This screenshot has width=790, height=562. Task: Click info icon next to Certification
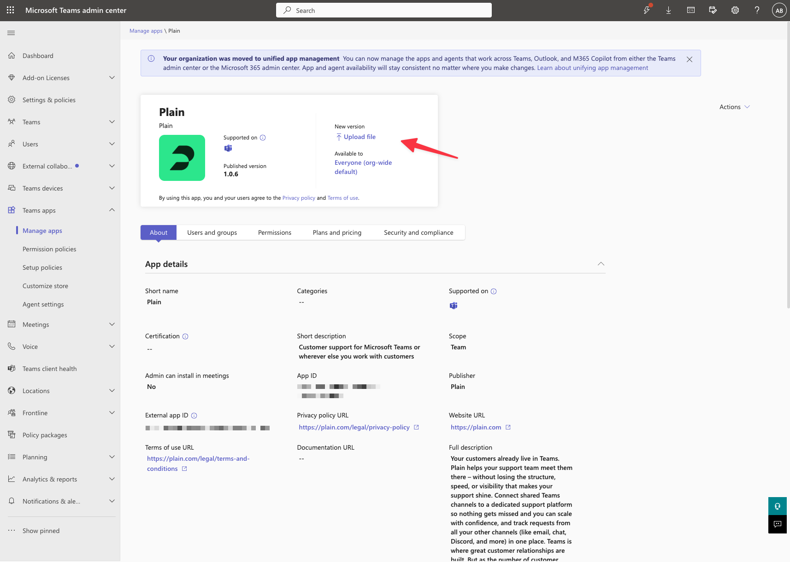coord(185,336)
